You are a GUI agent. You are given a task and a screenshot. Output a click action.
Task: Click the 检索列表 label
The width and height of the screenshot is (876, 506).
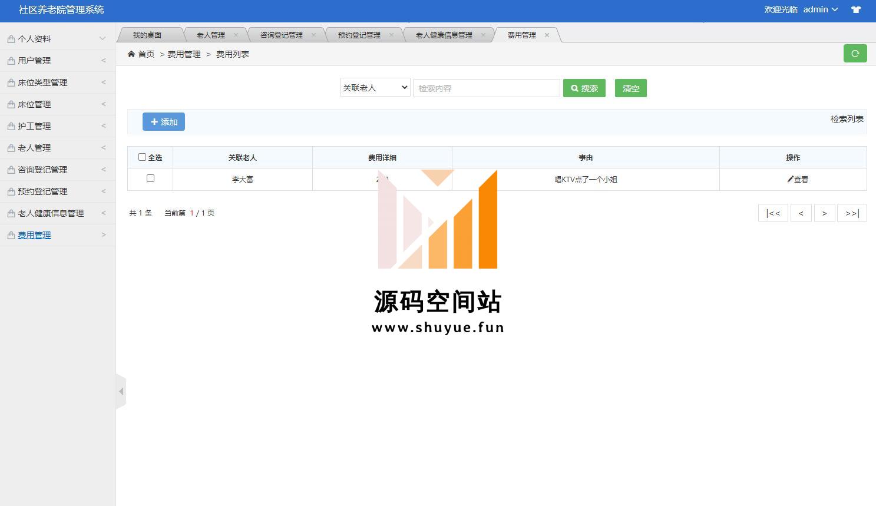click(847, 119)
